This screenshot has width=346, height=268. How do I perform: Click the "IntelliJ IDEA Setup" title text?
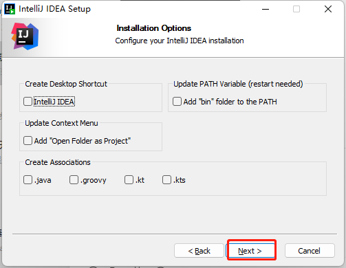54,9
